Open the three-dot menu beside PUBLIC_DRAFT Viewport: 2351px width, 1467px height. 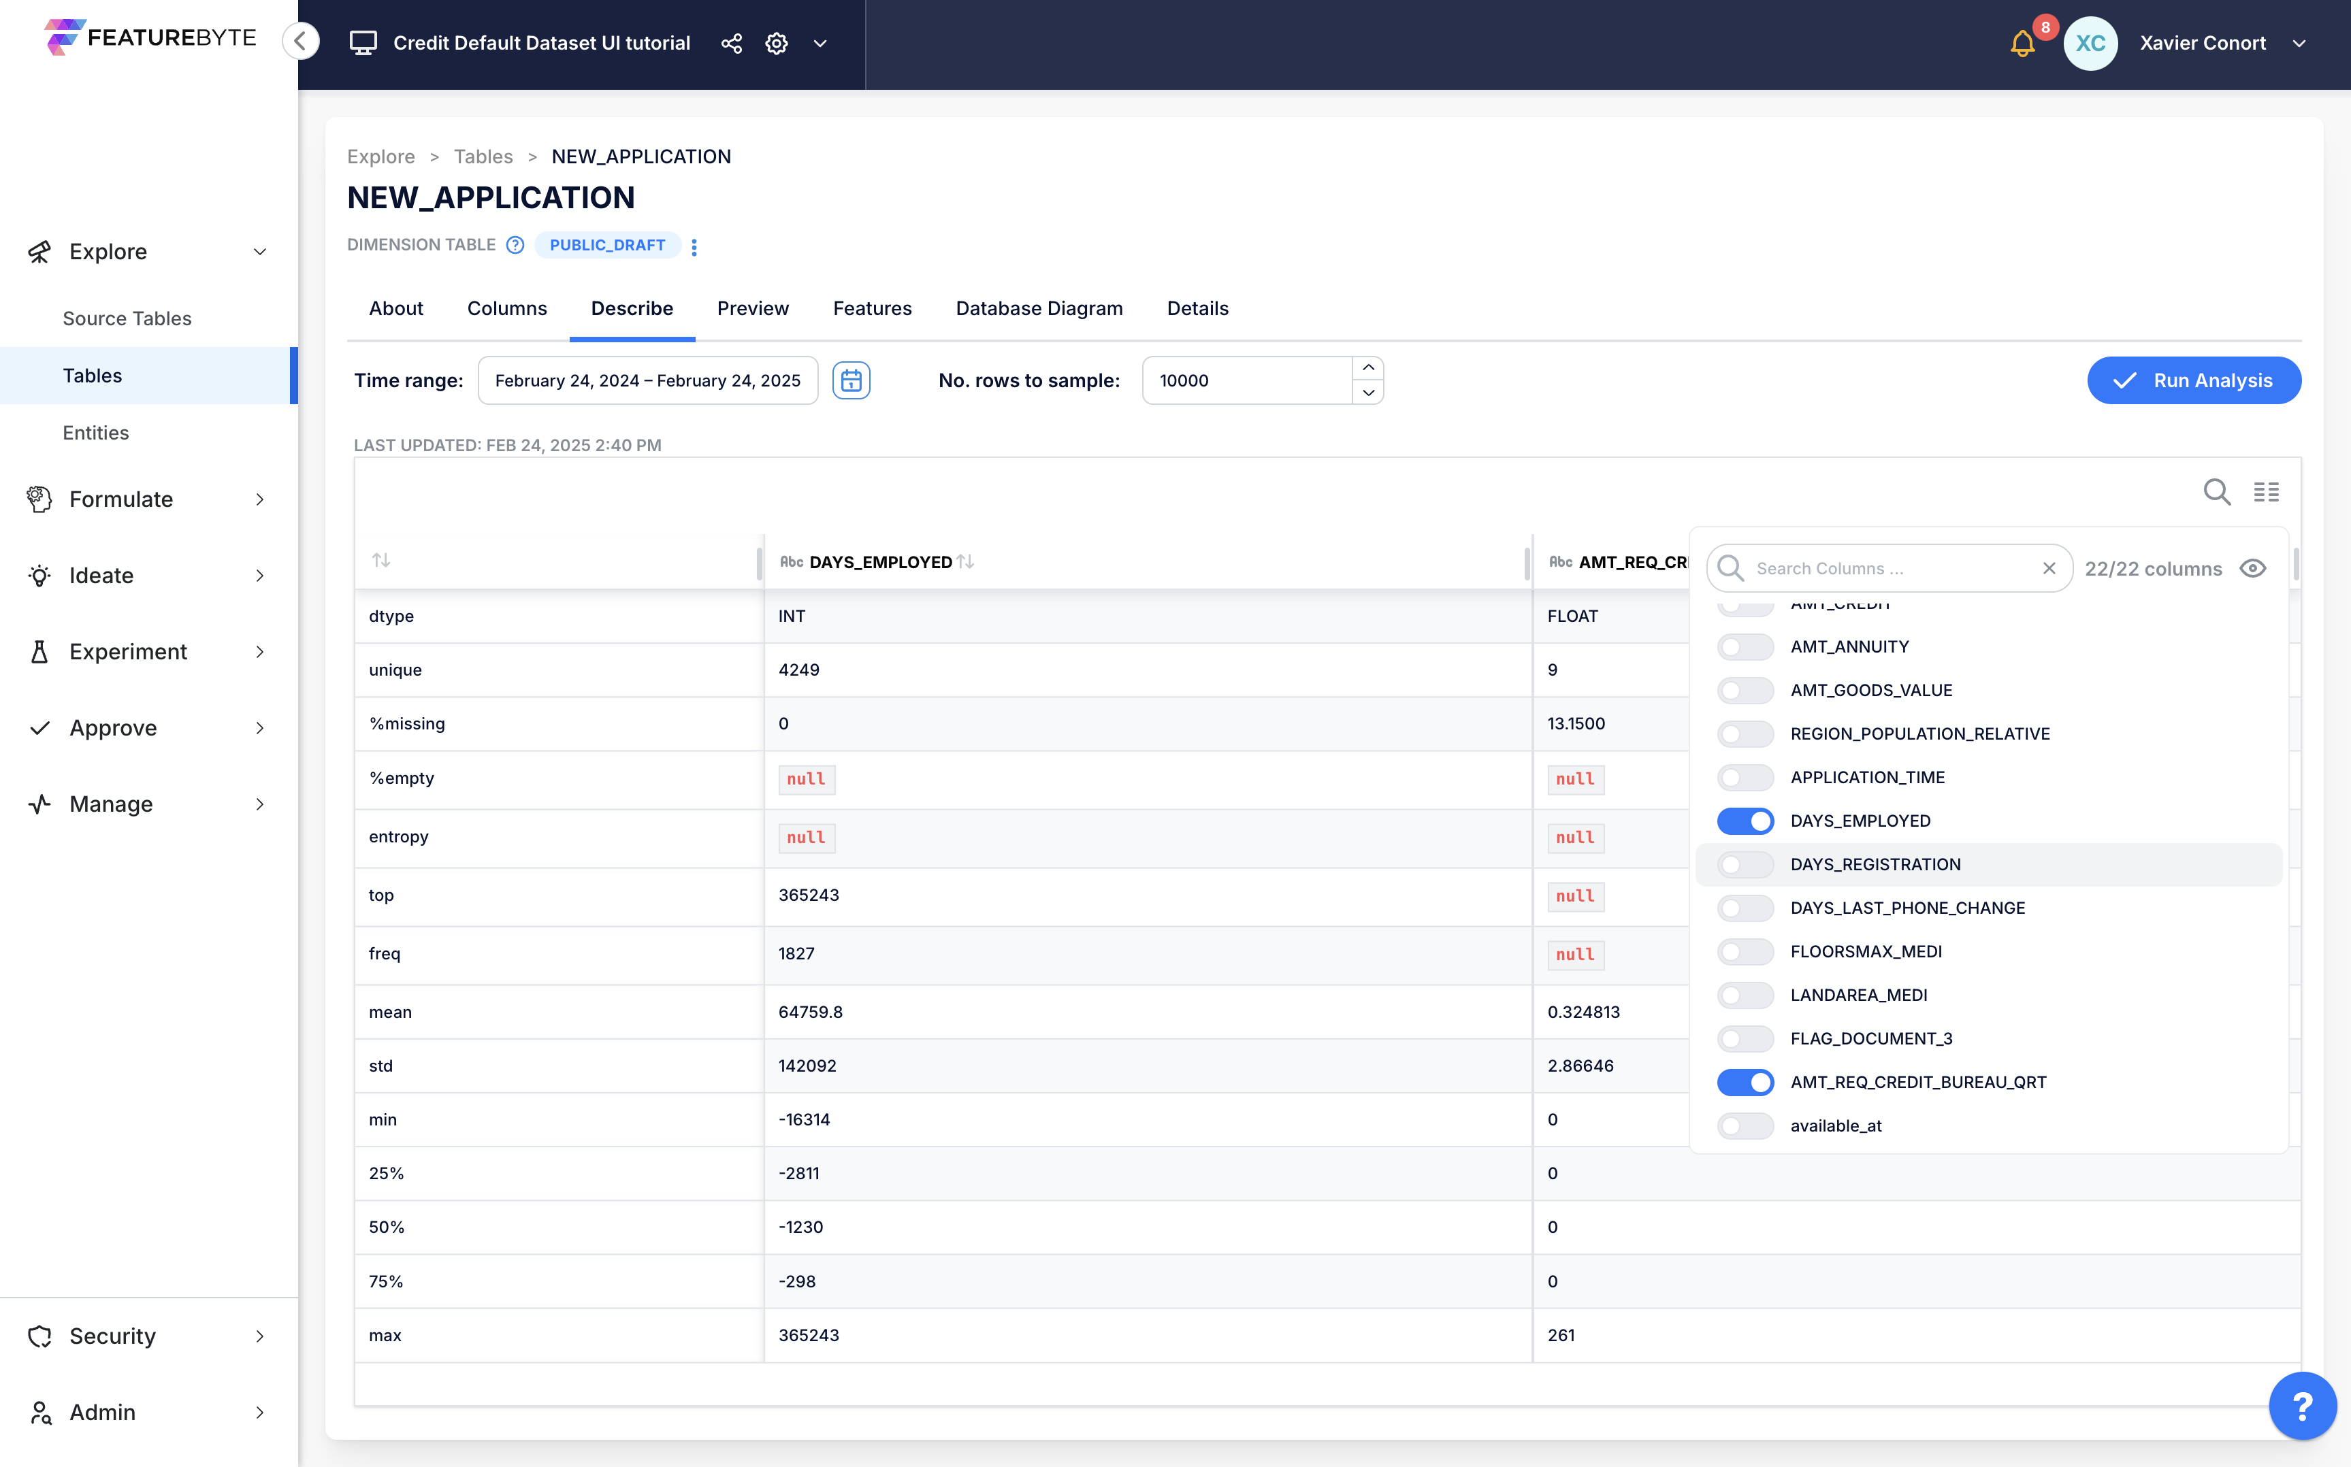(694, 246)
